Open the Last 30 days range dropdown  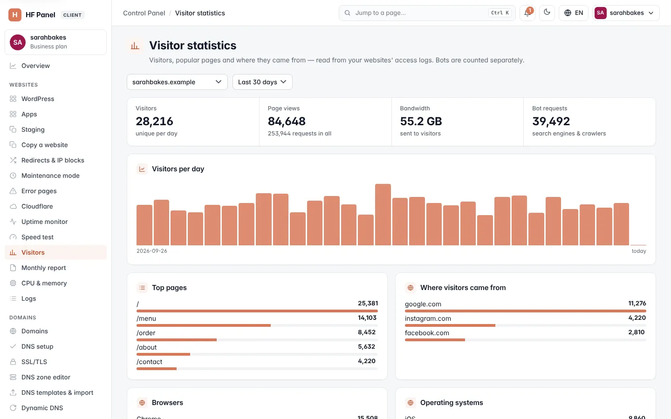[x=262, y=82]
